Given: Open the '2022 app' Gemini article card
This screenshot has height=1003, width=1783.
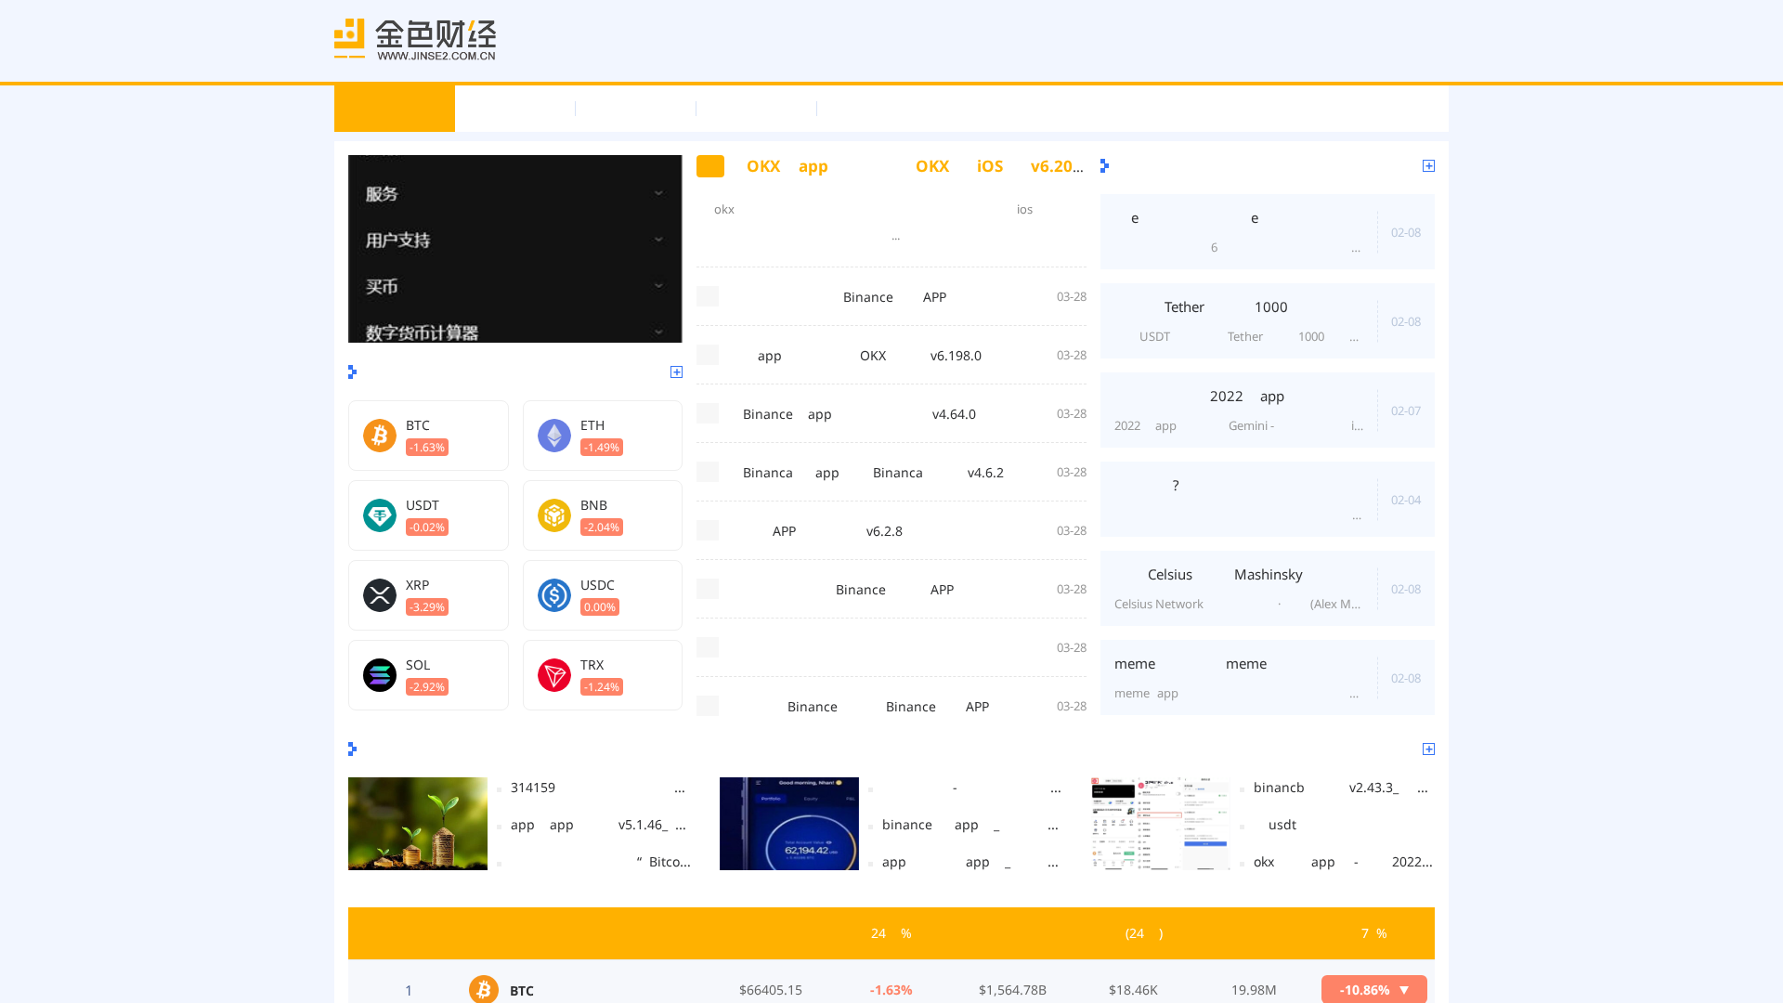Looking at the screenshot, I should point(1268,410).
